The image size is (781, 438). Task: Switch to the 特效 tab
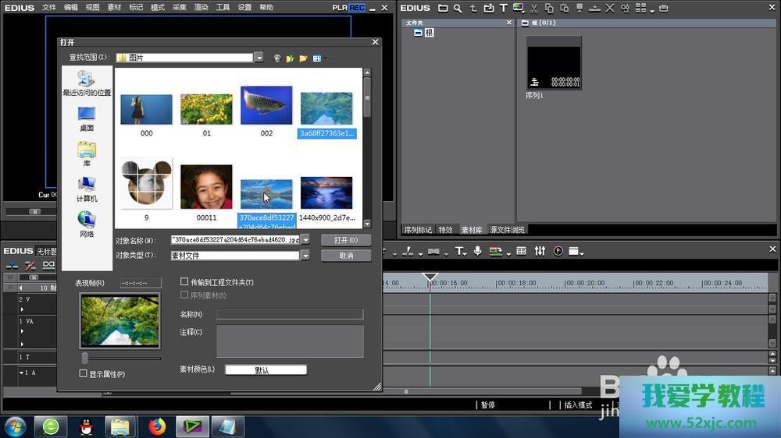point(445,230)
